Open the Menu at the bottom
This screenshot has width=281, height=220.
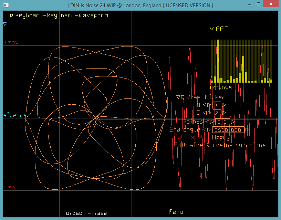tap(176, 212)
